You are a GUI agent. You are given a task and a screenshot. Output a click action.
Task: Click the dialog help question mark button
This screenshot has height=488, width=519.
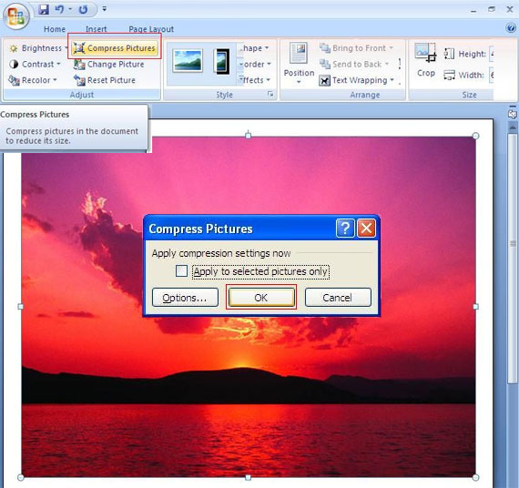(345, 229)
